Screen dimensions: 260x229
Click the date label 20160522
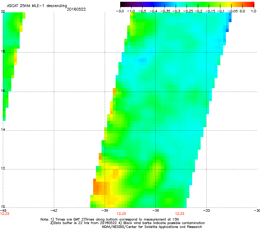76,9
